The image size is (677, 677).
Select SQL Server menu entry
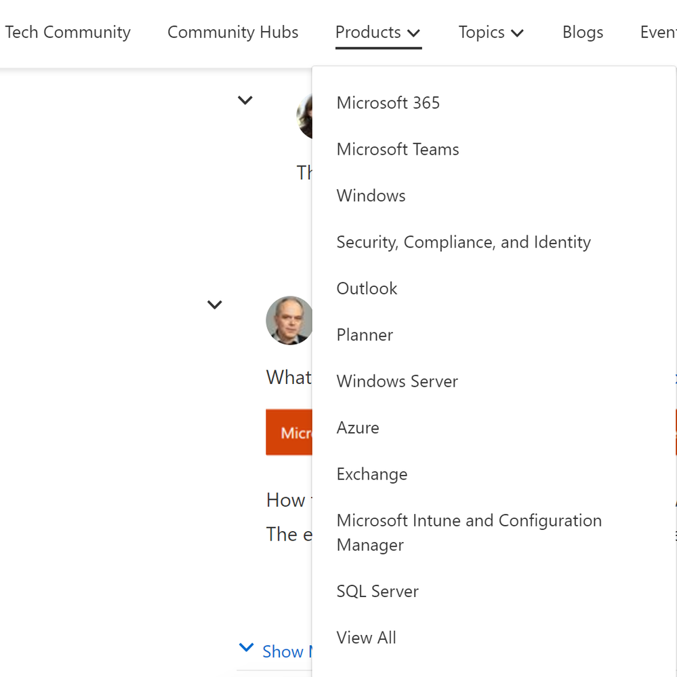point(377,592)
